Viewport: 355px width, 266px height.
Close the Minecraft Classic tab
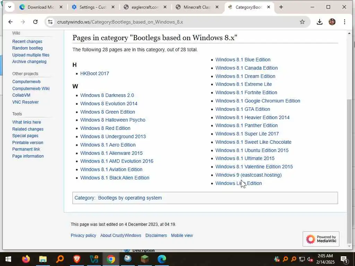click(x=217, y=7)
